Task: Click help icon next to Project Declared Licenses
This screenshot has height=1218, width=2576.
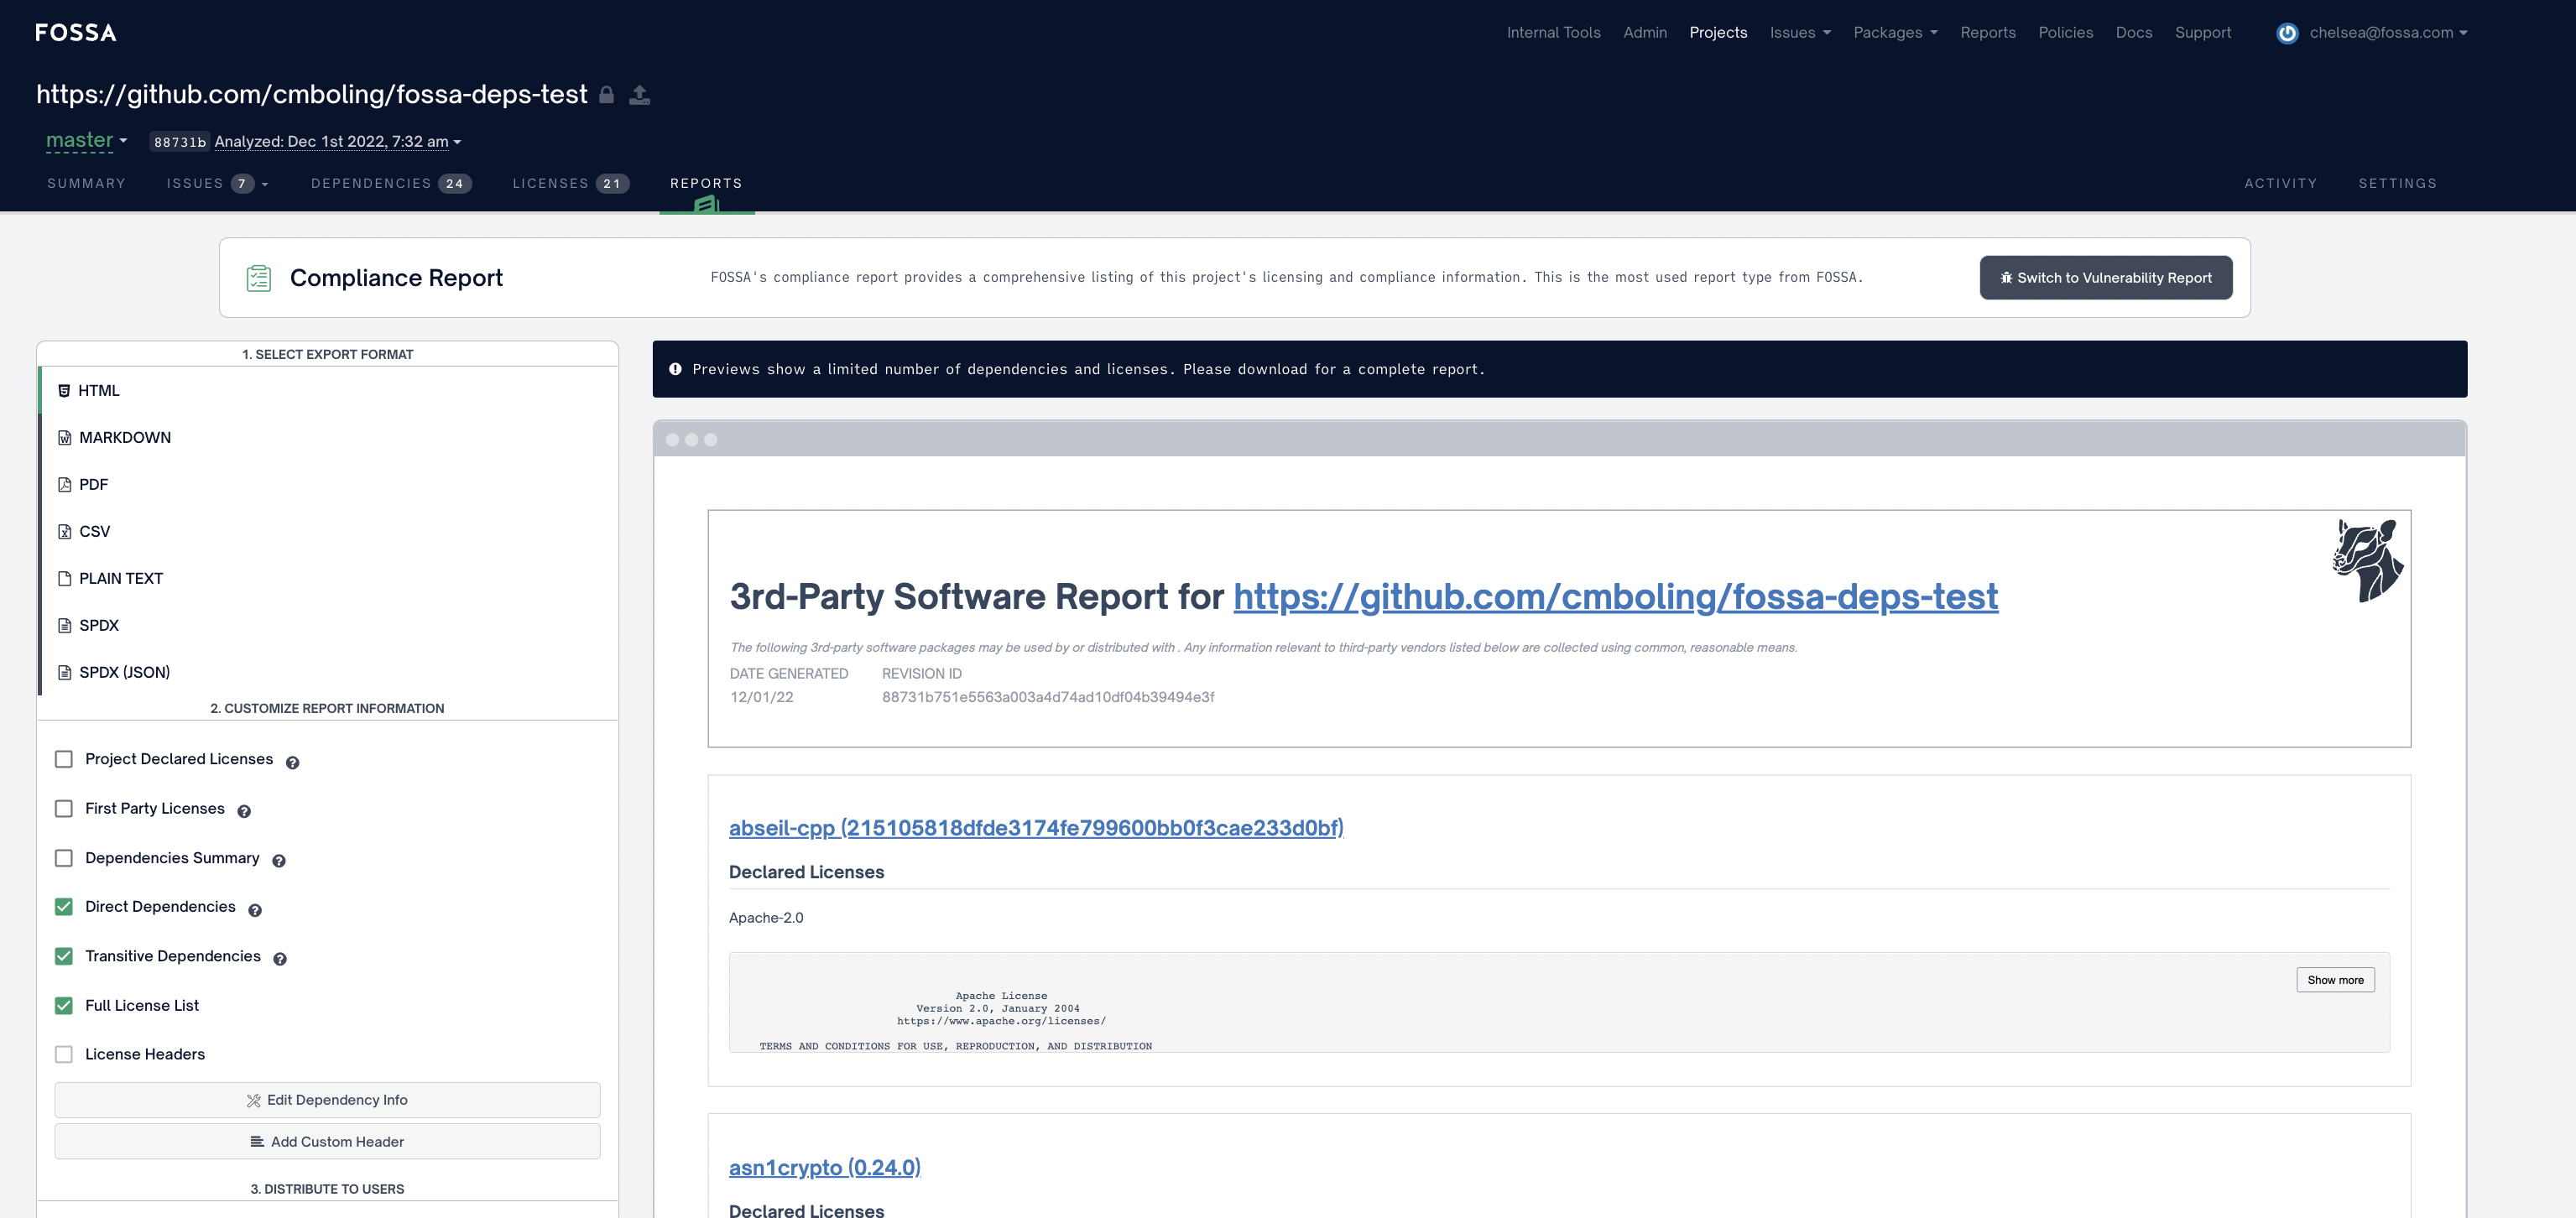Action: [x=292, y=762]
